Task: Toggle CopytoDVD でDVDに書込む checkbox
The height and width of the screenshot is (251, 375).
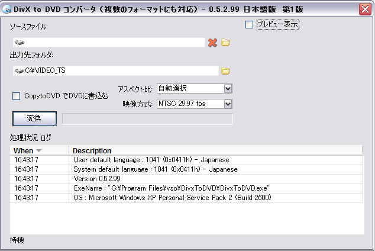Action: 16,96
